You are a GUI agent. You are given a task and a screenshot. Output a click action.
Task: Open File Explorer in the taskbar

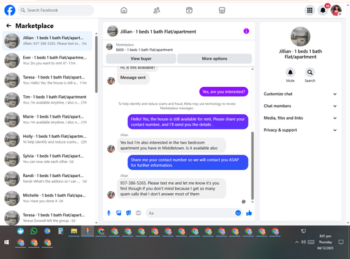[x=74, y=231]
